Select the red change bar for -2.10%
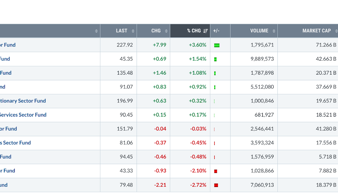Image resolution: width=338 pixels, height=193 pixels. 215,171
